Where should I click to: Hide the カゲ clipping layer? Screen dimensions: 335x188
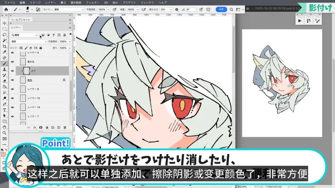tap(12, 71)
